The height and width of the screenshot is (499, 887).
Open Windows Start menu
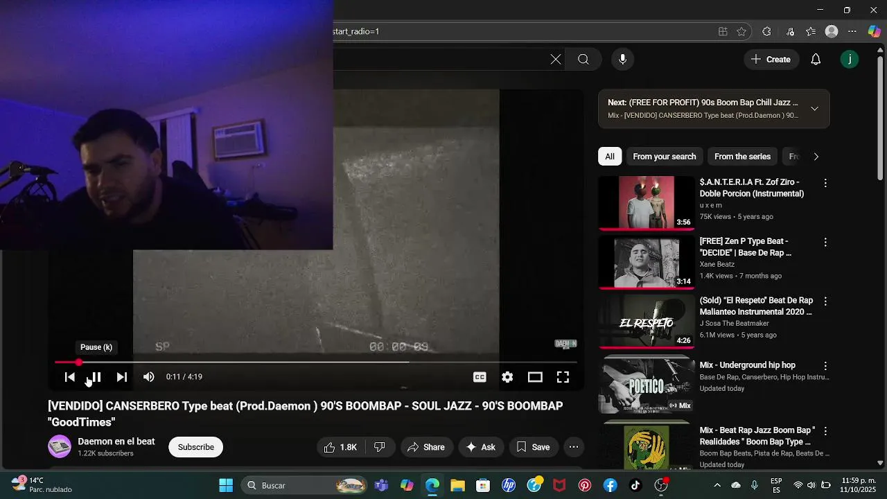coord(226,485)
